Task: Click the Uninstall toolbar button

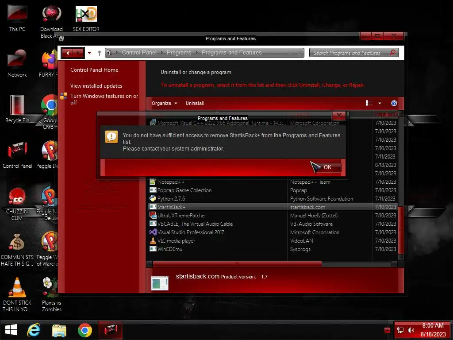Action: coord(195,103)
